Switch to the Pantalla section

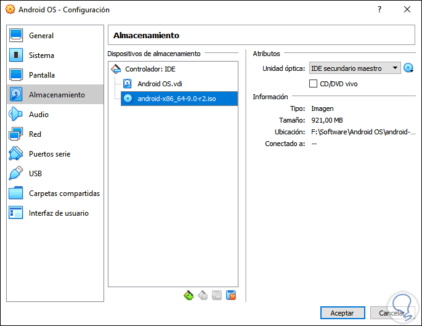pyautogui.click(x=41, y=75)
